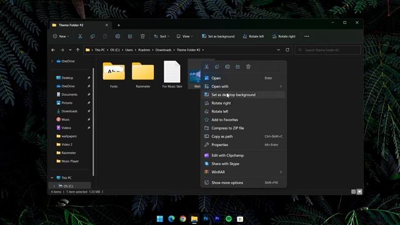Click the Search Theme Folder #2 field
The image size is (400, 225).
pyautogui.click(x=327, y=50)
